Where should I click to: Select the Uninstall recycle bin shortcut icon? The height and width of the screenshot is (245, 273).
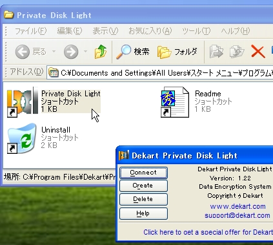click(22, 138)
